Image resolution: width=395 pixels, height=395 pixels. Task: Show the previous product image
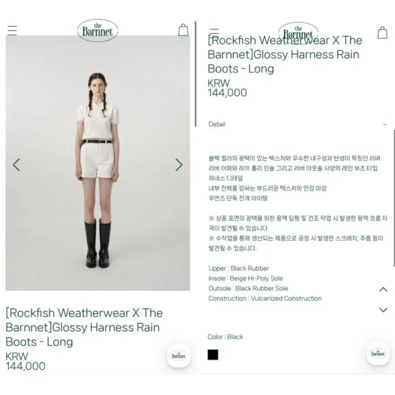pyautogui.click(x=17, y=165)
